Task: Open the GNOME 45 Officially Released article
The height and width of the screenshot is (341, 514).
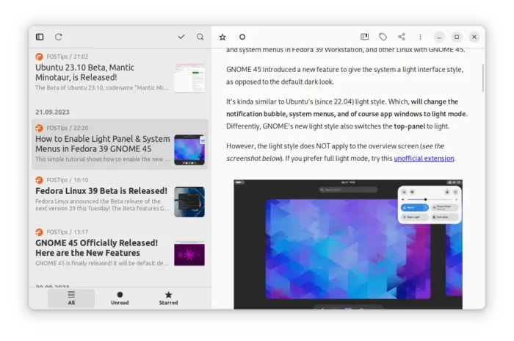Action: (120, 248)
